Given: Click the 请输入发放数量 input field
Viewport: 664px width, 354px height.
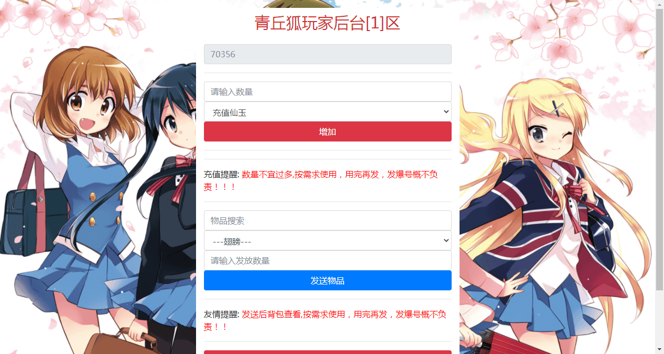Looking at the screenshot, I should [x=327, y=260].
